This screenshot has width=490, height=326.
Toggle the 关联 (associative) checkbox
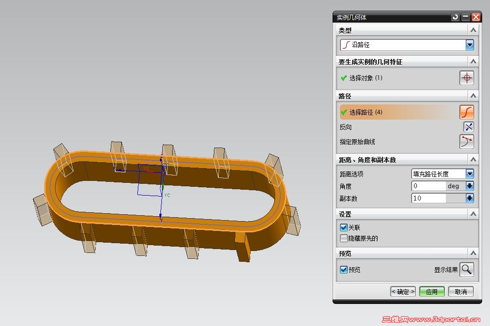344,227
